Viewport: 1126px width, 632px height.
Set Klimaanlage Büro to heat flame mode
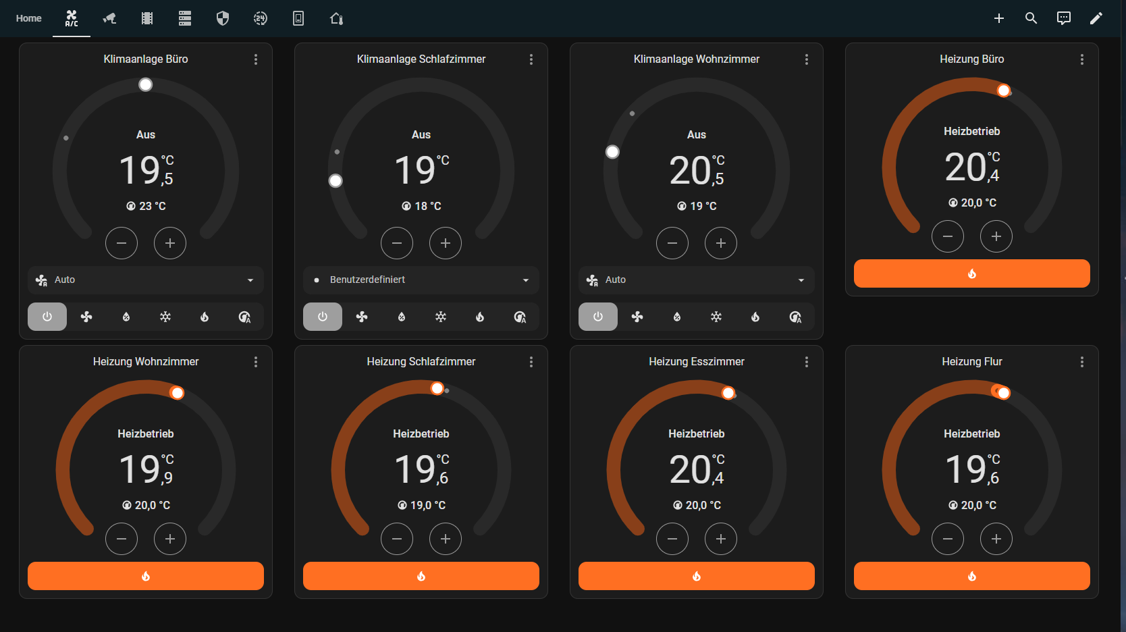coord(205,317)
